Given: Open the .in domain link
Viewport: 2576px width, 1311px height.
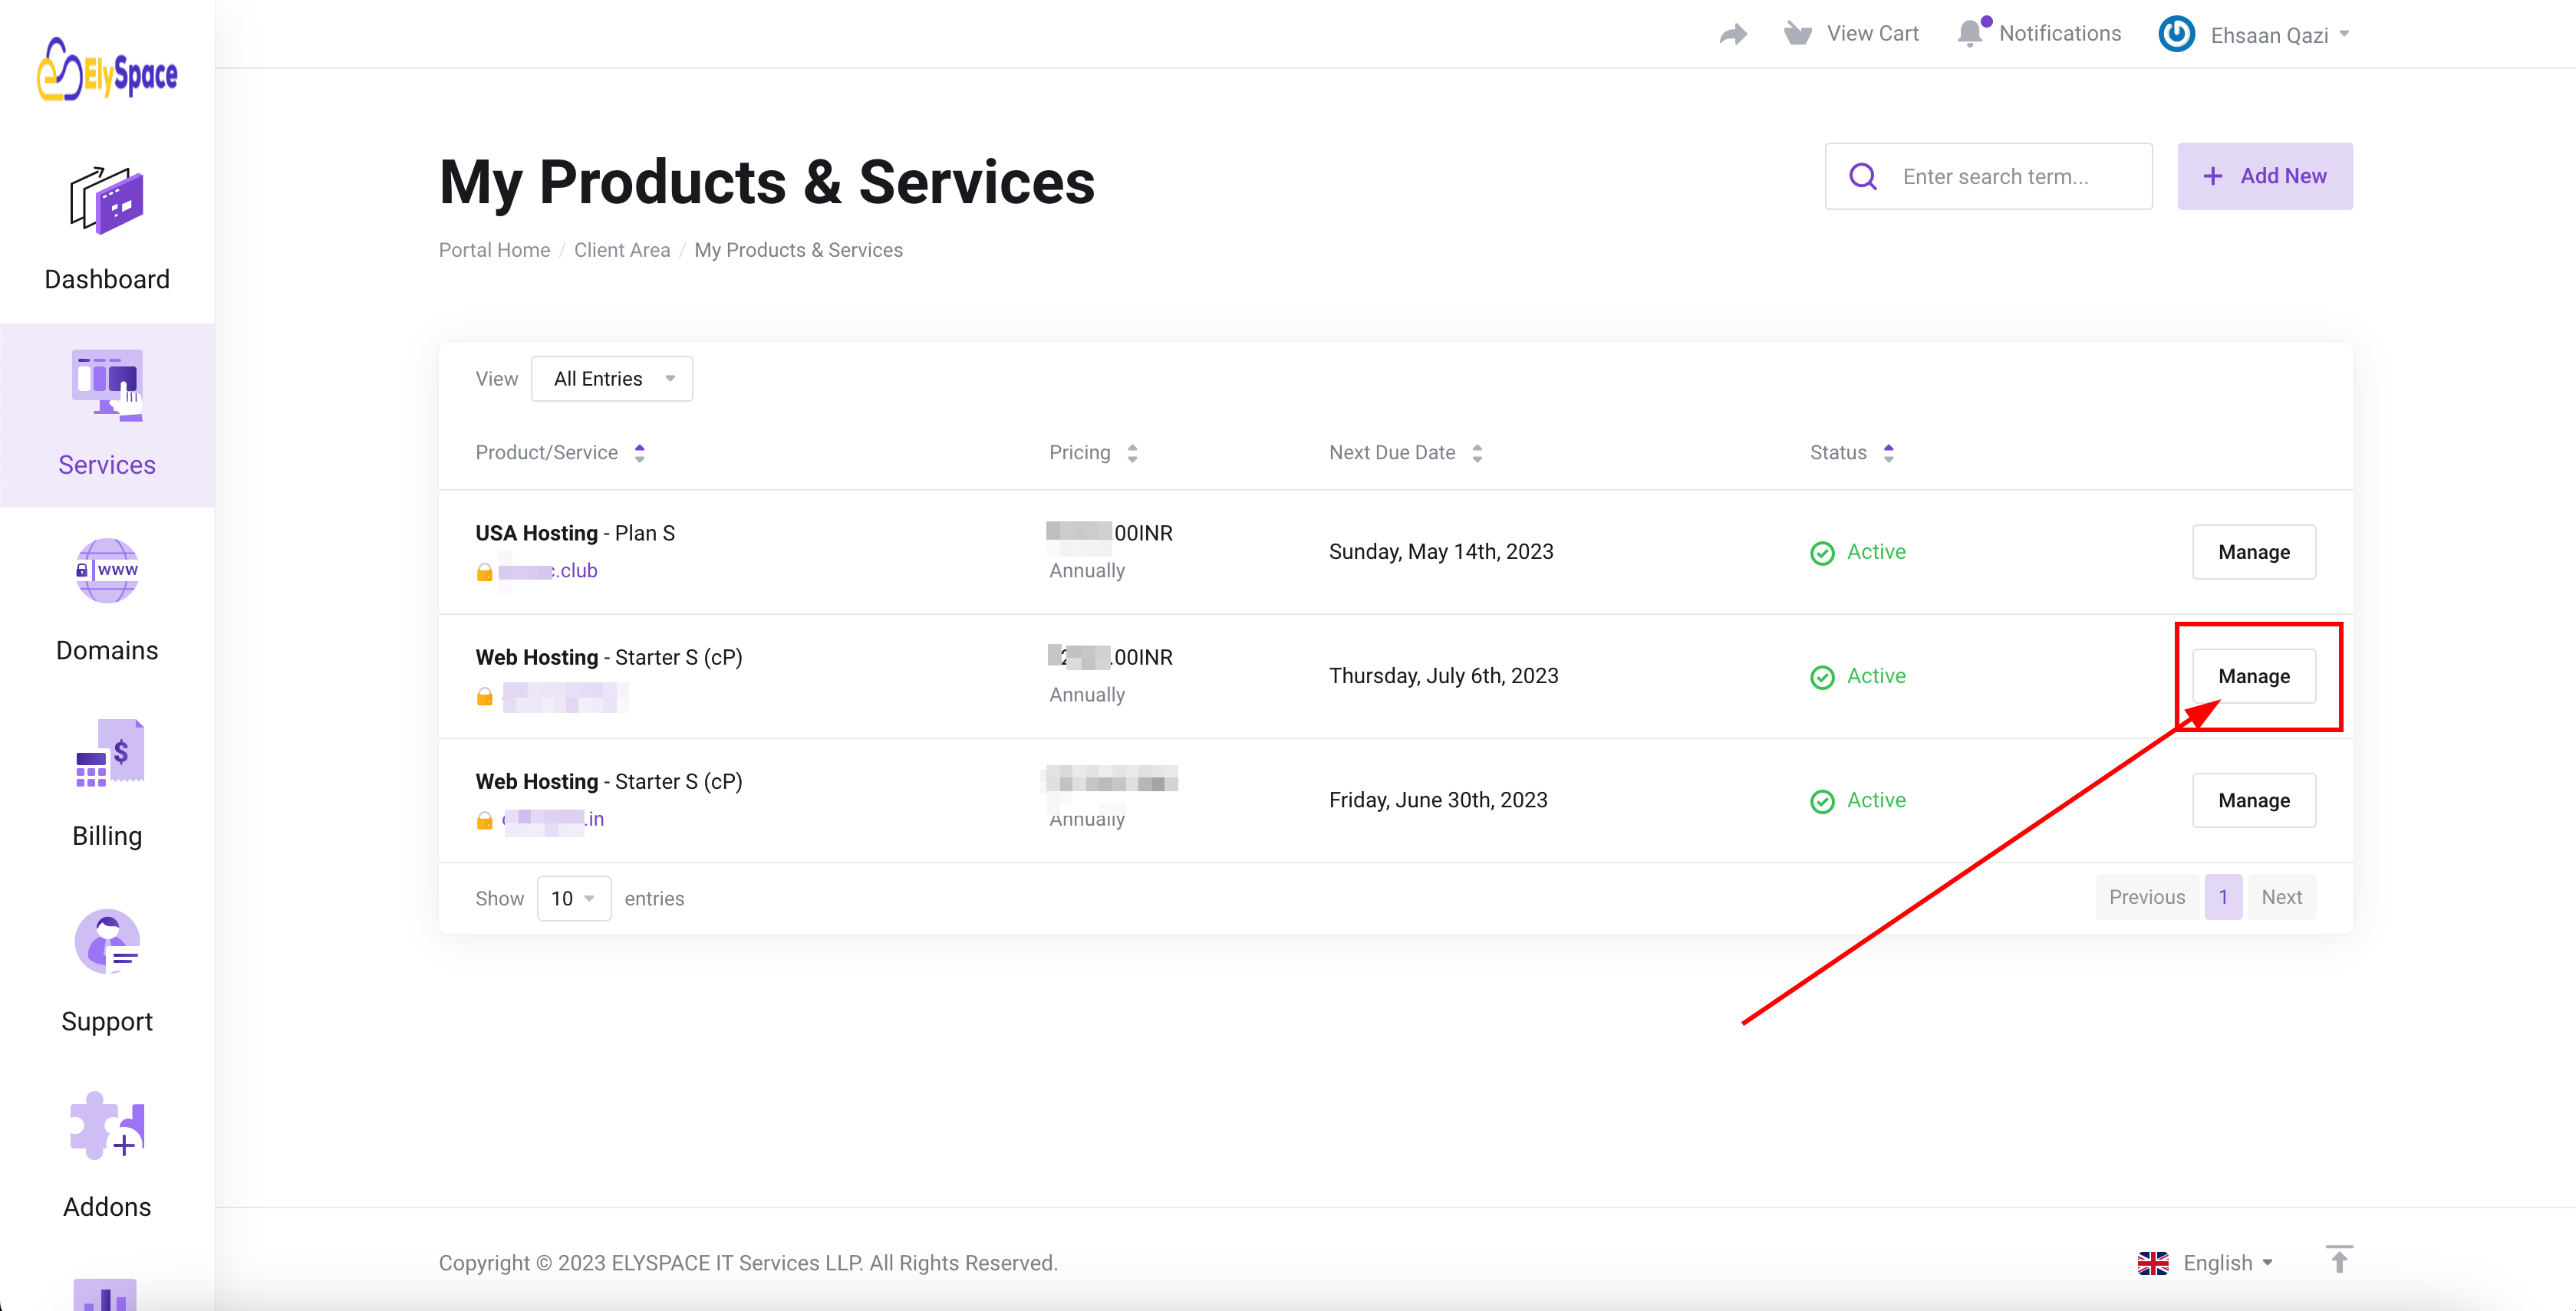Looking at the screenshot, I should click(x=553, y=820).
